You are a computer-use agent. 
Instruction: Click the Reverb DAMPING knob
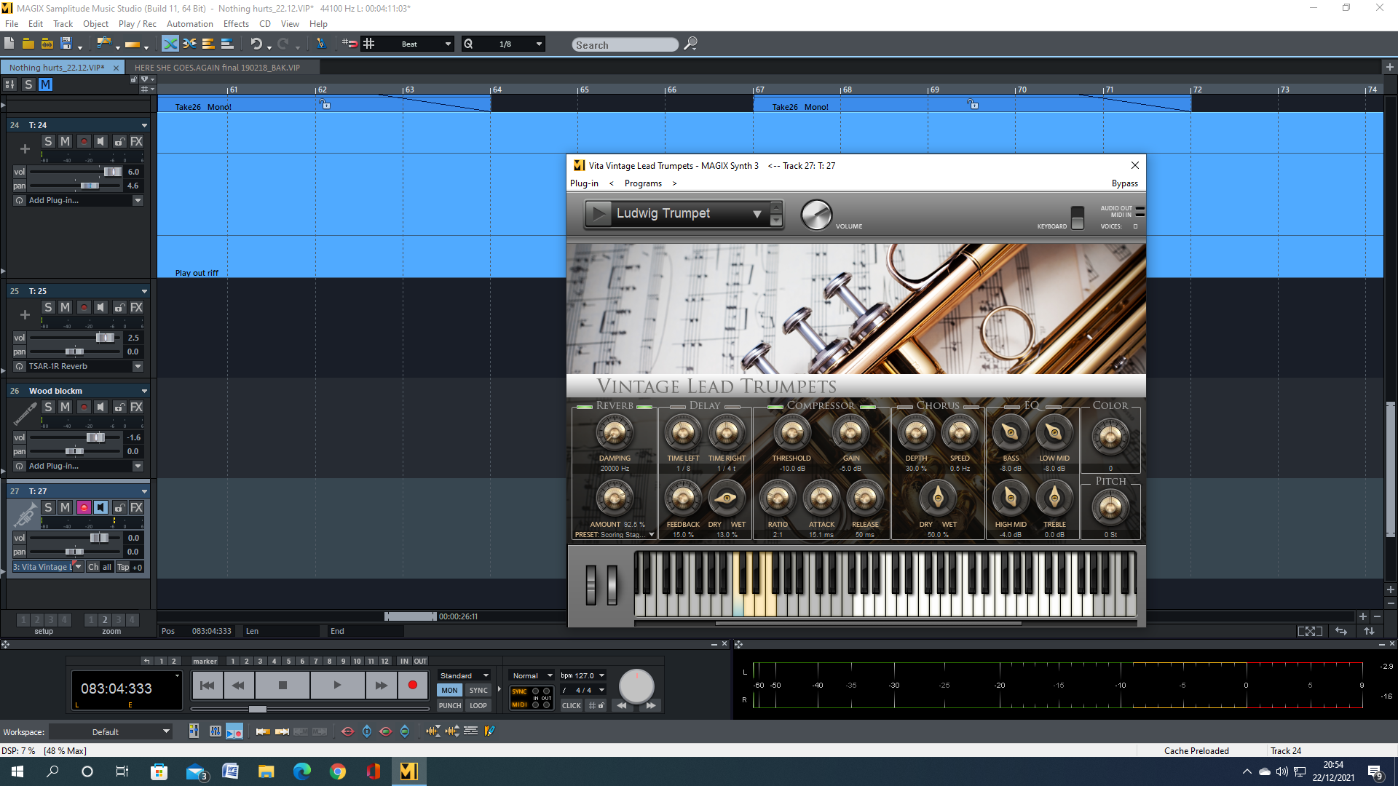615,432
